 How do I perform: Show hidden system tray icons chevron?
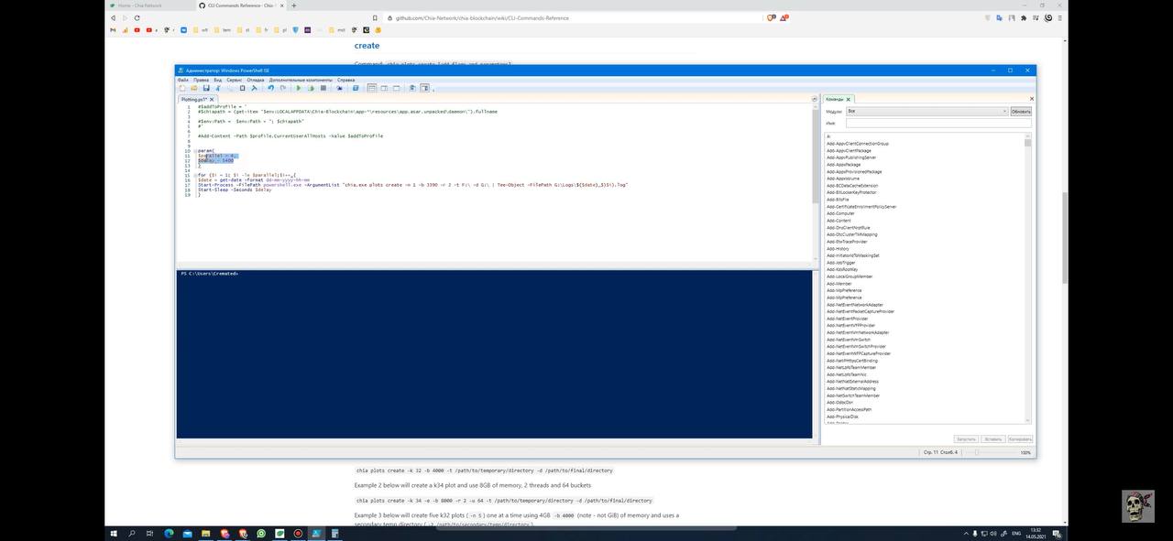966,533
